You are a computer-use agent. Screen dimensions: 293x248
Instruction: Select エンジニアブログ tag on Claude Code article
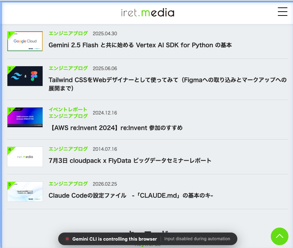[68, 184]
